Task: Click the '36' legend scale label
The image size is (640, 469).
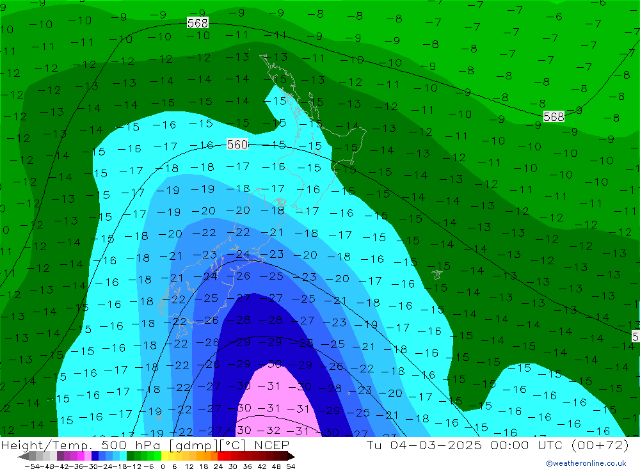Action: (x=247, y=466)
